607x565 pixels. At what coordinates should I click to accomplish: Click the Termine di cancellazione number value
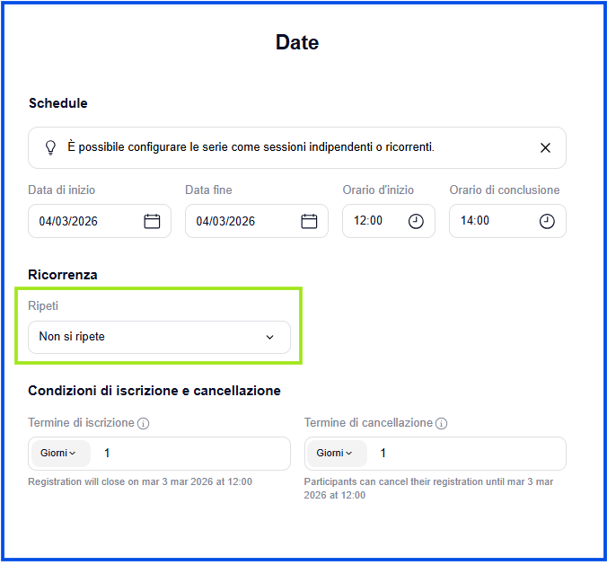tap(383, 454)
